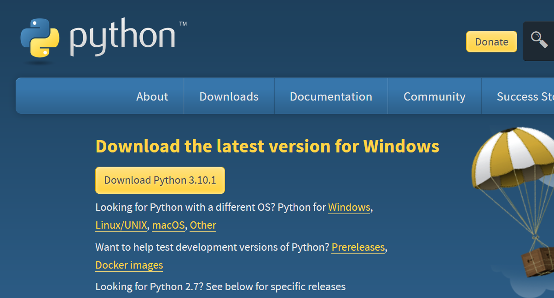Open the About menu
The width and height of the screenshot is (554, 298).
(x=152, y=96)
